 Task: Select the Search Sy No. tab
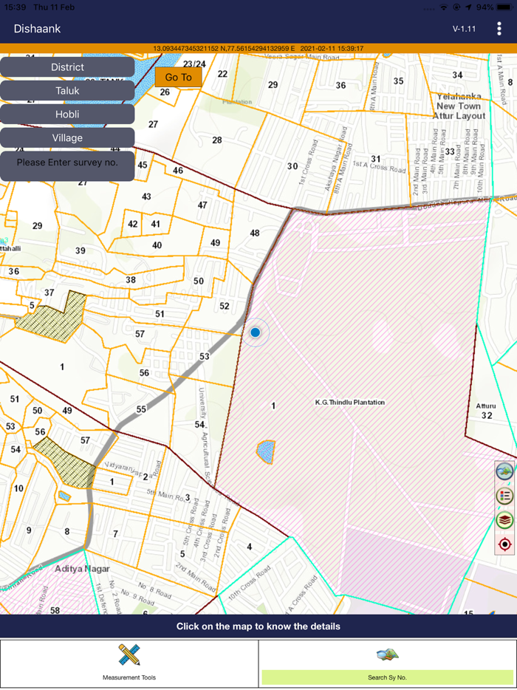pos(387,663)
